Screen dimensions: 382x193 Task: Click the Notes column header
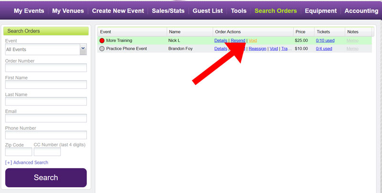(x=359, y=32)
